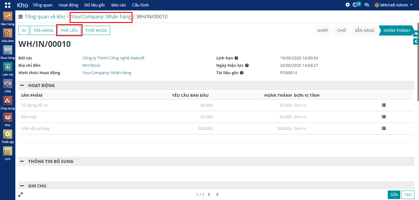The height and width of the screenshot is (200, 419).
Task: Sort by Hoàn thành column header
Action: 278,95
